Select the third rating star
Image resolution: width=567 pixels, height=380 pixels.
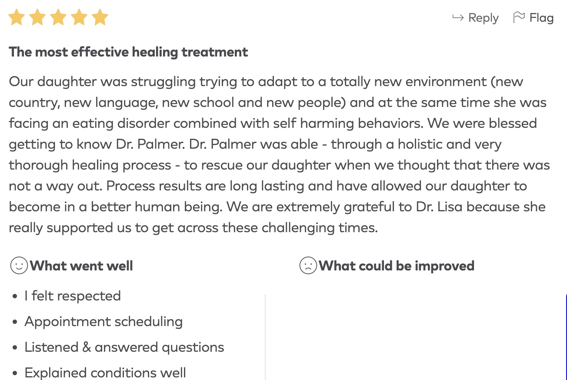tap(59, 18)
